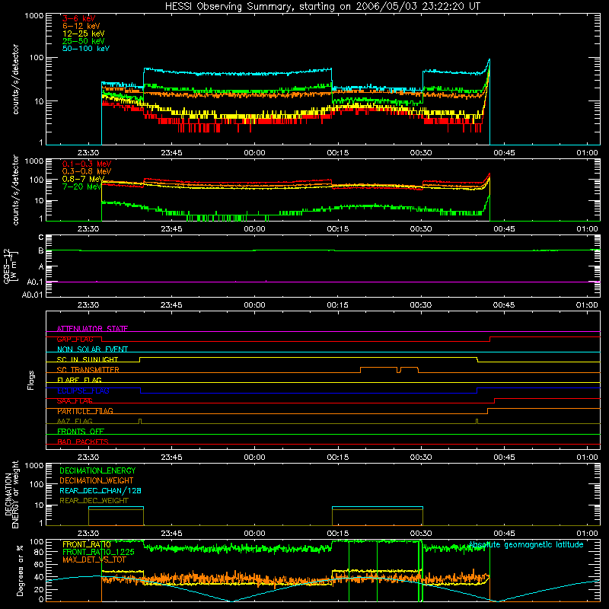Select the ECLIPSE_FLAG label
This screenshot has width=609, height=609.
tap(83, 391)
